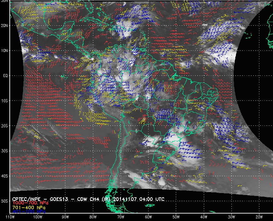Click the 30S latitude label

click(x=5, y=151)
